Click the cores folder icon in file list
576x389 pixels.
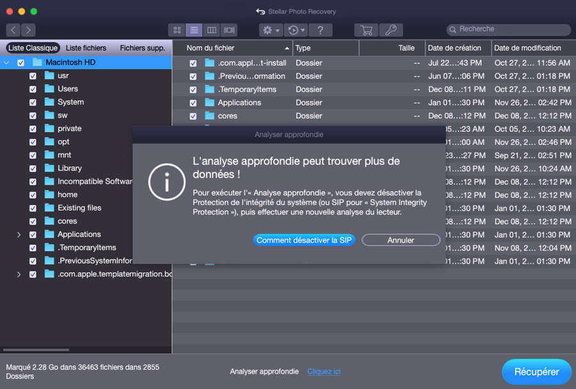coord(209,116)
